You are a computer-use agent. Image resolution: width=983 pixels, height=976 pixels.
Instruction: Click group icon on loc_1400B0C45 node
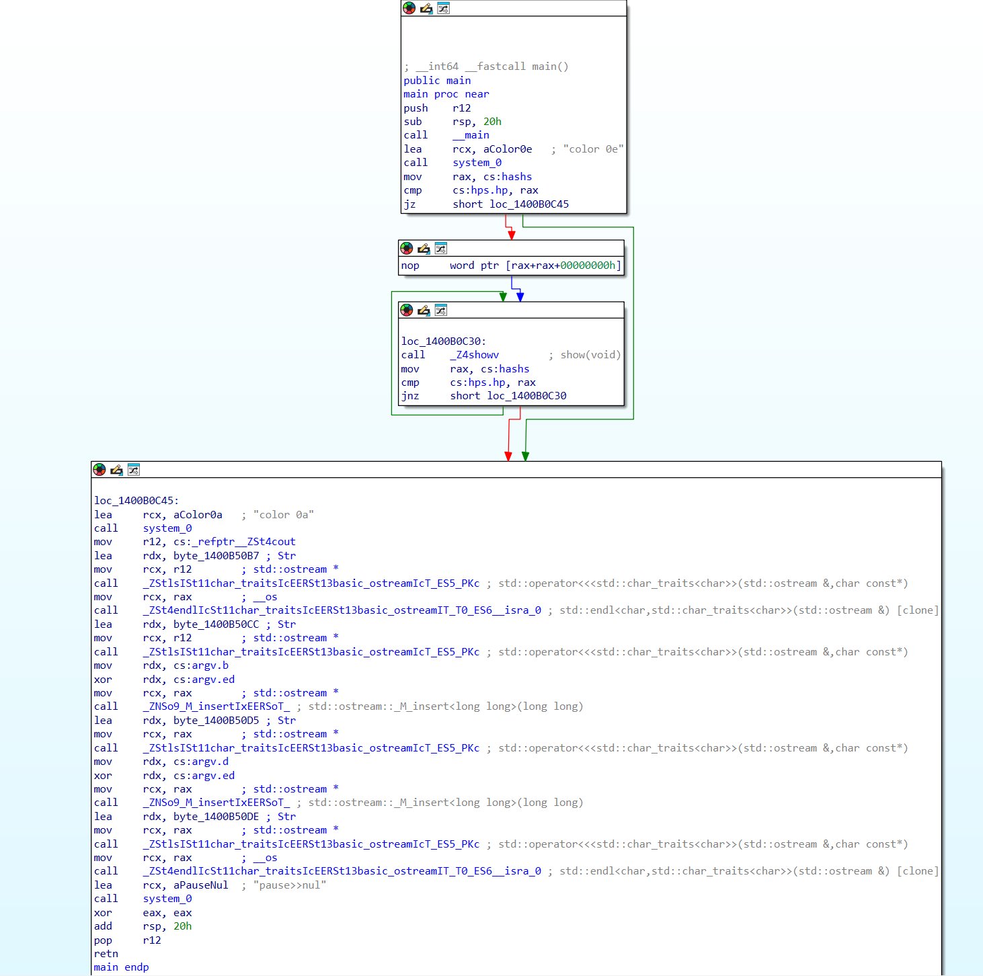[133, 469]
